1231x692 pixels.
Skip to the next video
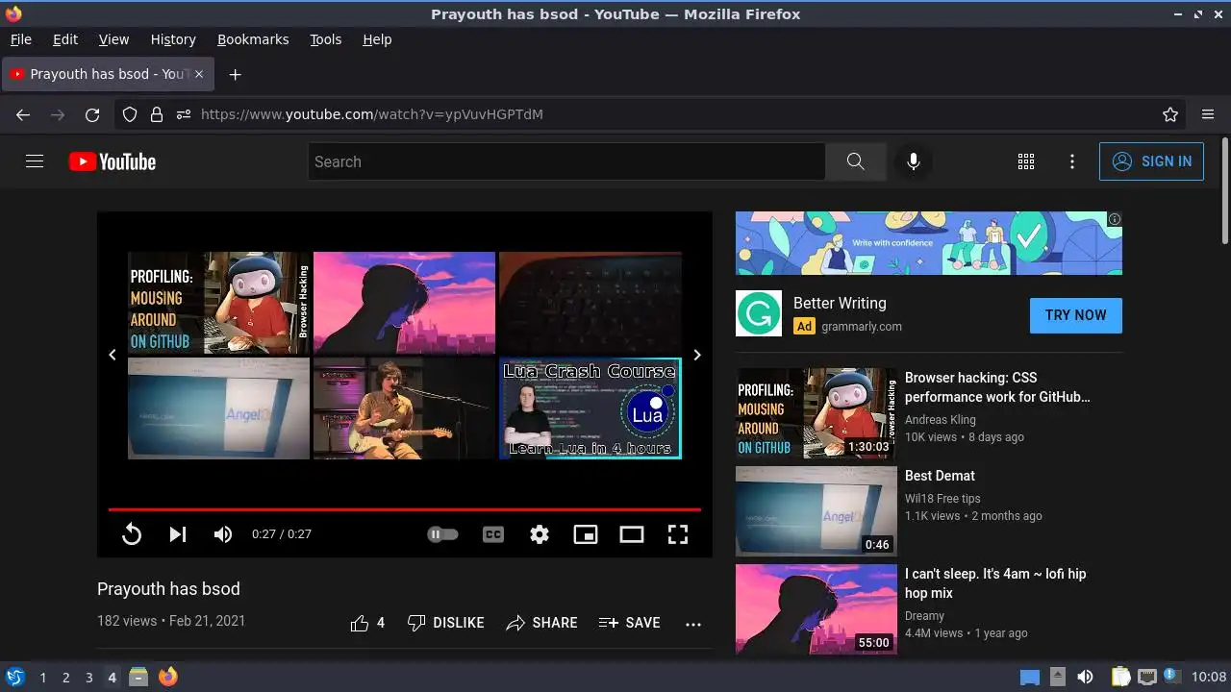[178, 534]
